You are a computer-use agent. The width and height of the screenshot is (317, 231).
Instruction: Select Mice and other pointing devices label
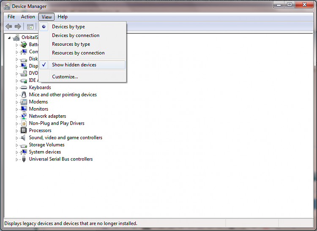tap(63, 95)
